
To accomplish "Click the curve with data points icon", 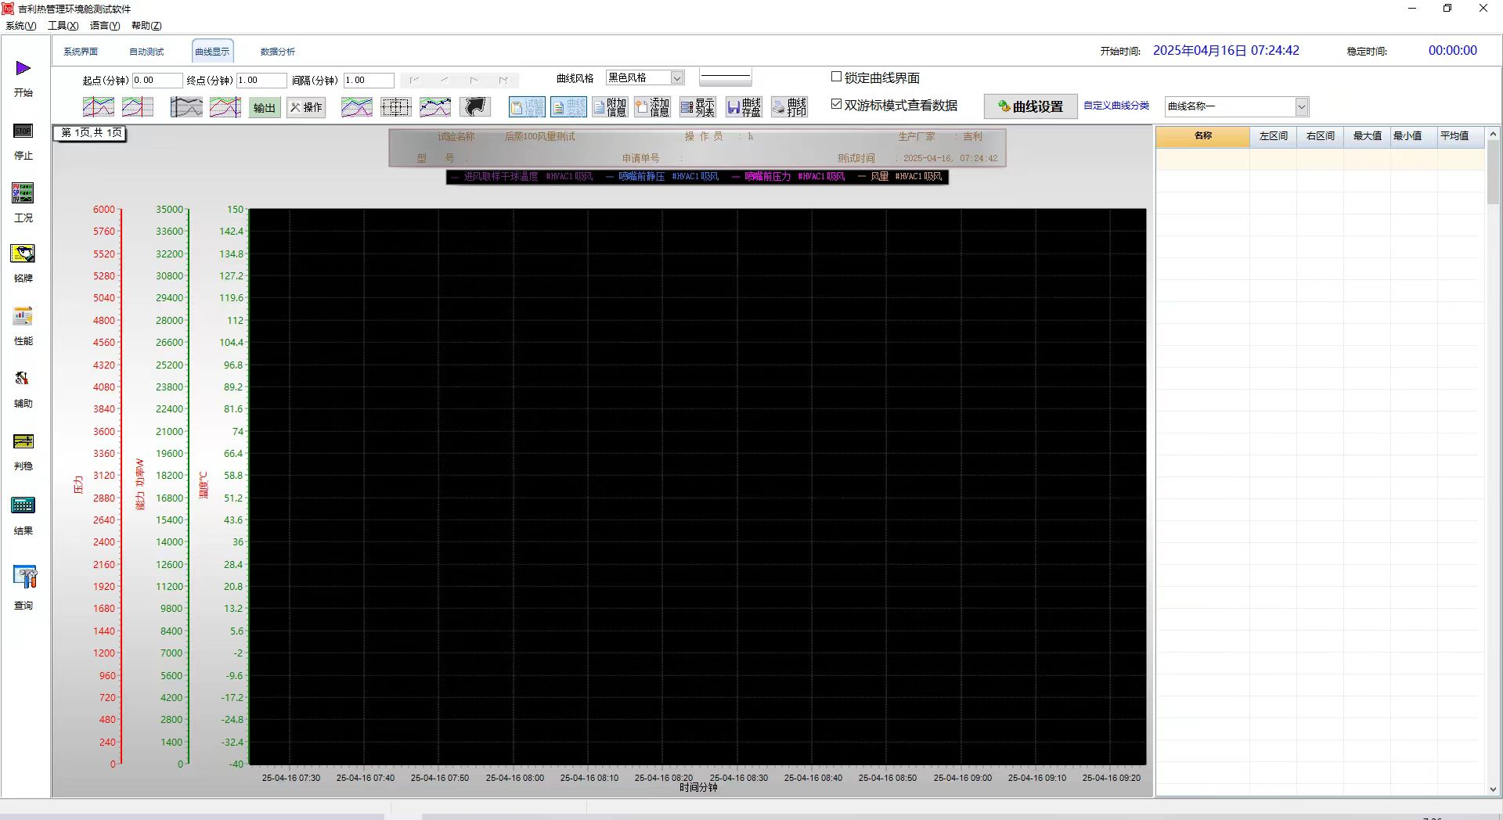I will coord(435,107).
